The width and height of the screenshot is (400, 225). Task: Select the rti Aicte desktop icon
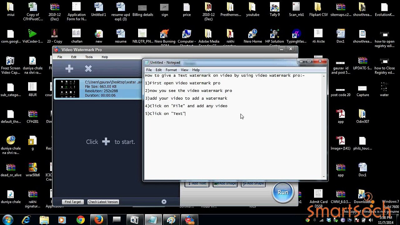coord(318,37)
